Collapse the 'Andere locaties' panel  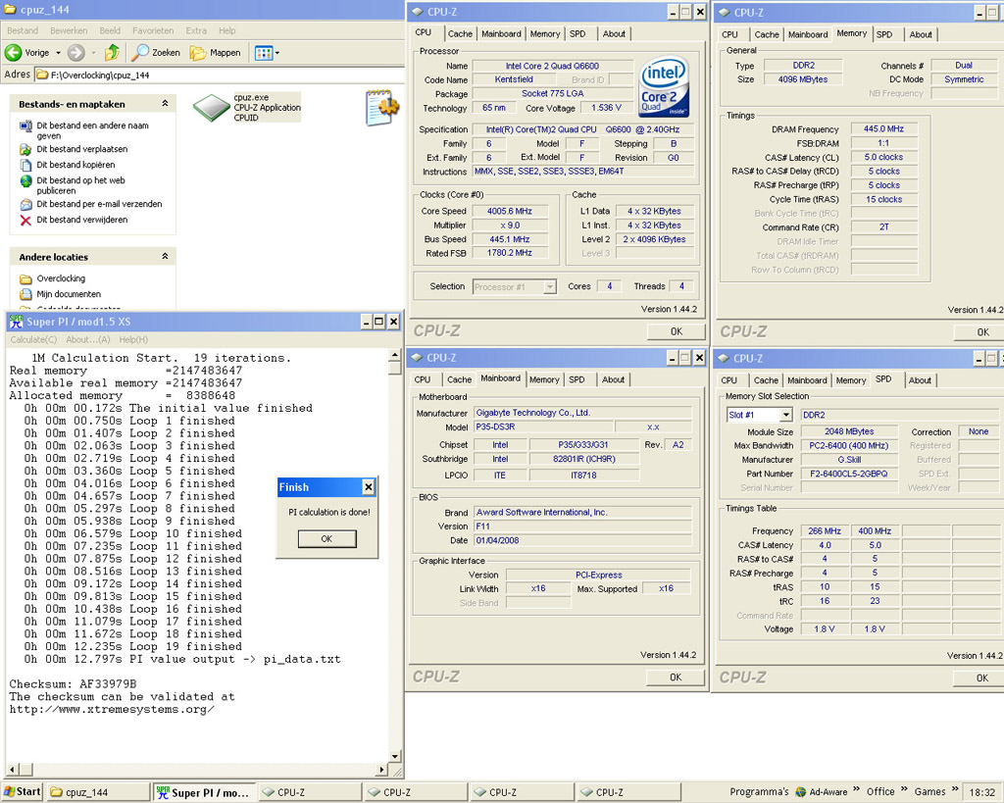click(x=165, y=256)
